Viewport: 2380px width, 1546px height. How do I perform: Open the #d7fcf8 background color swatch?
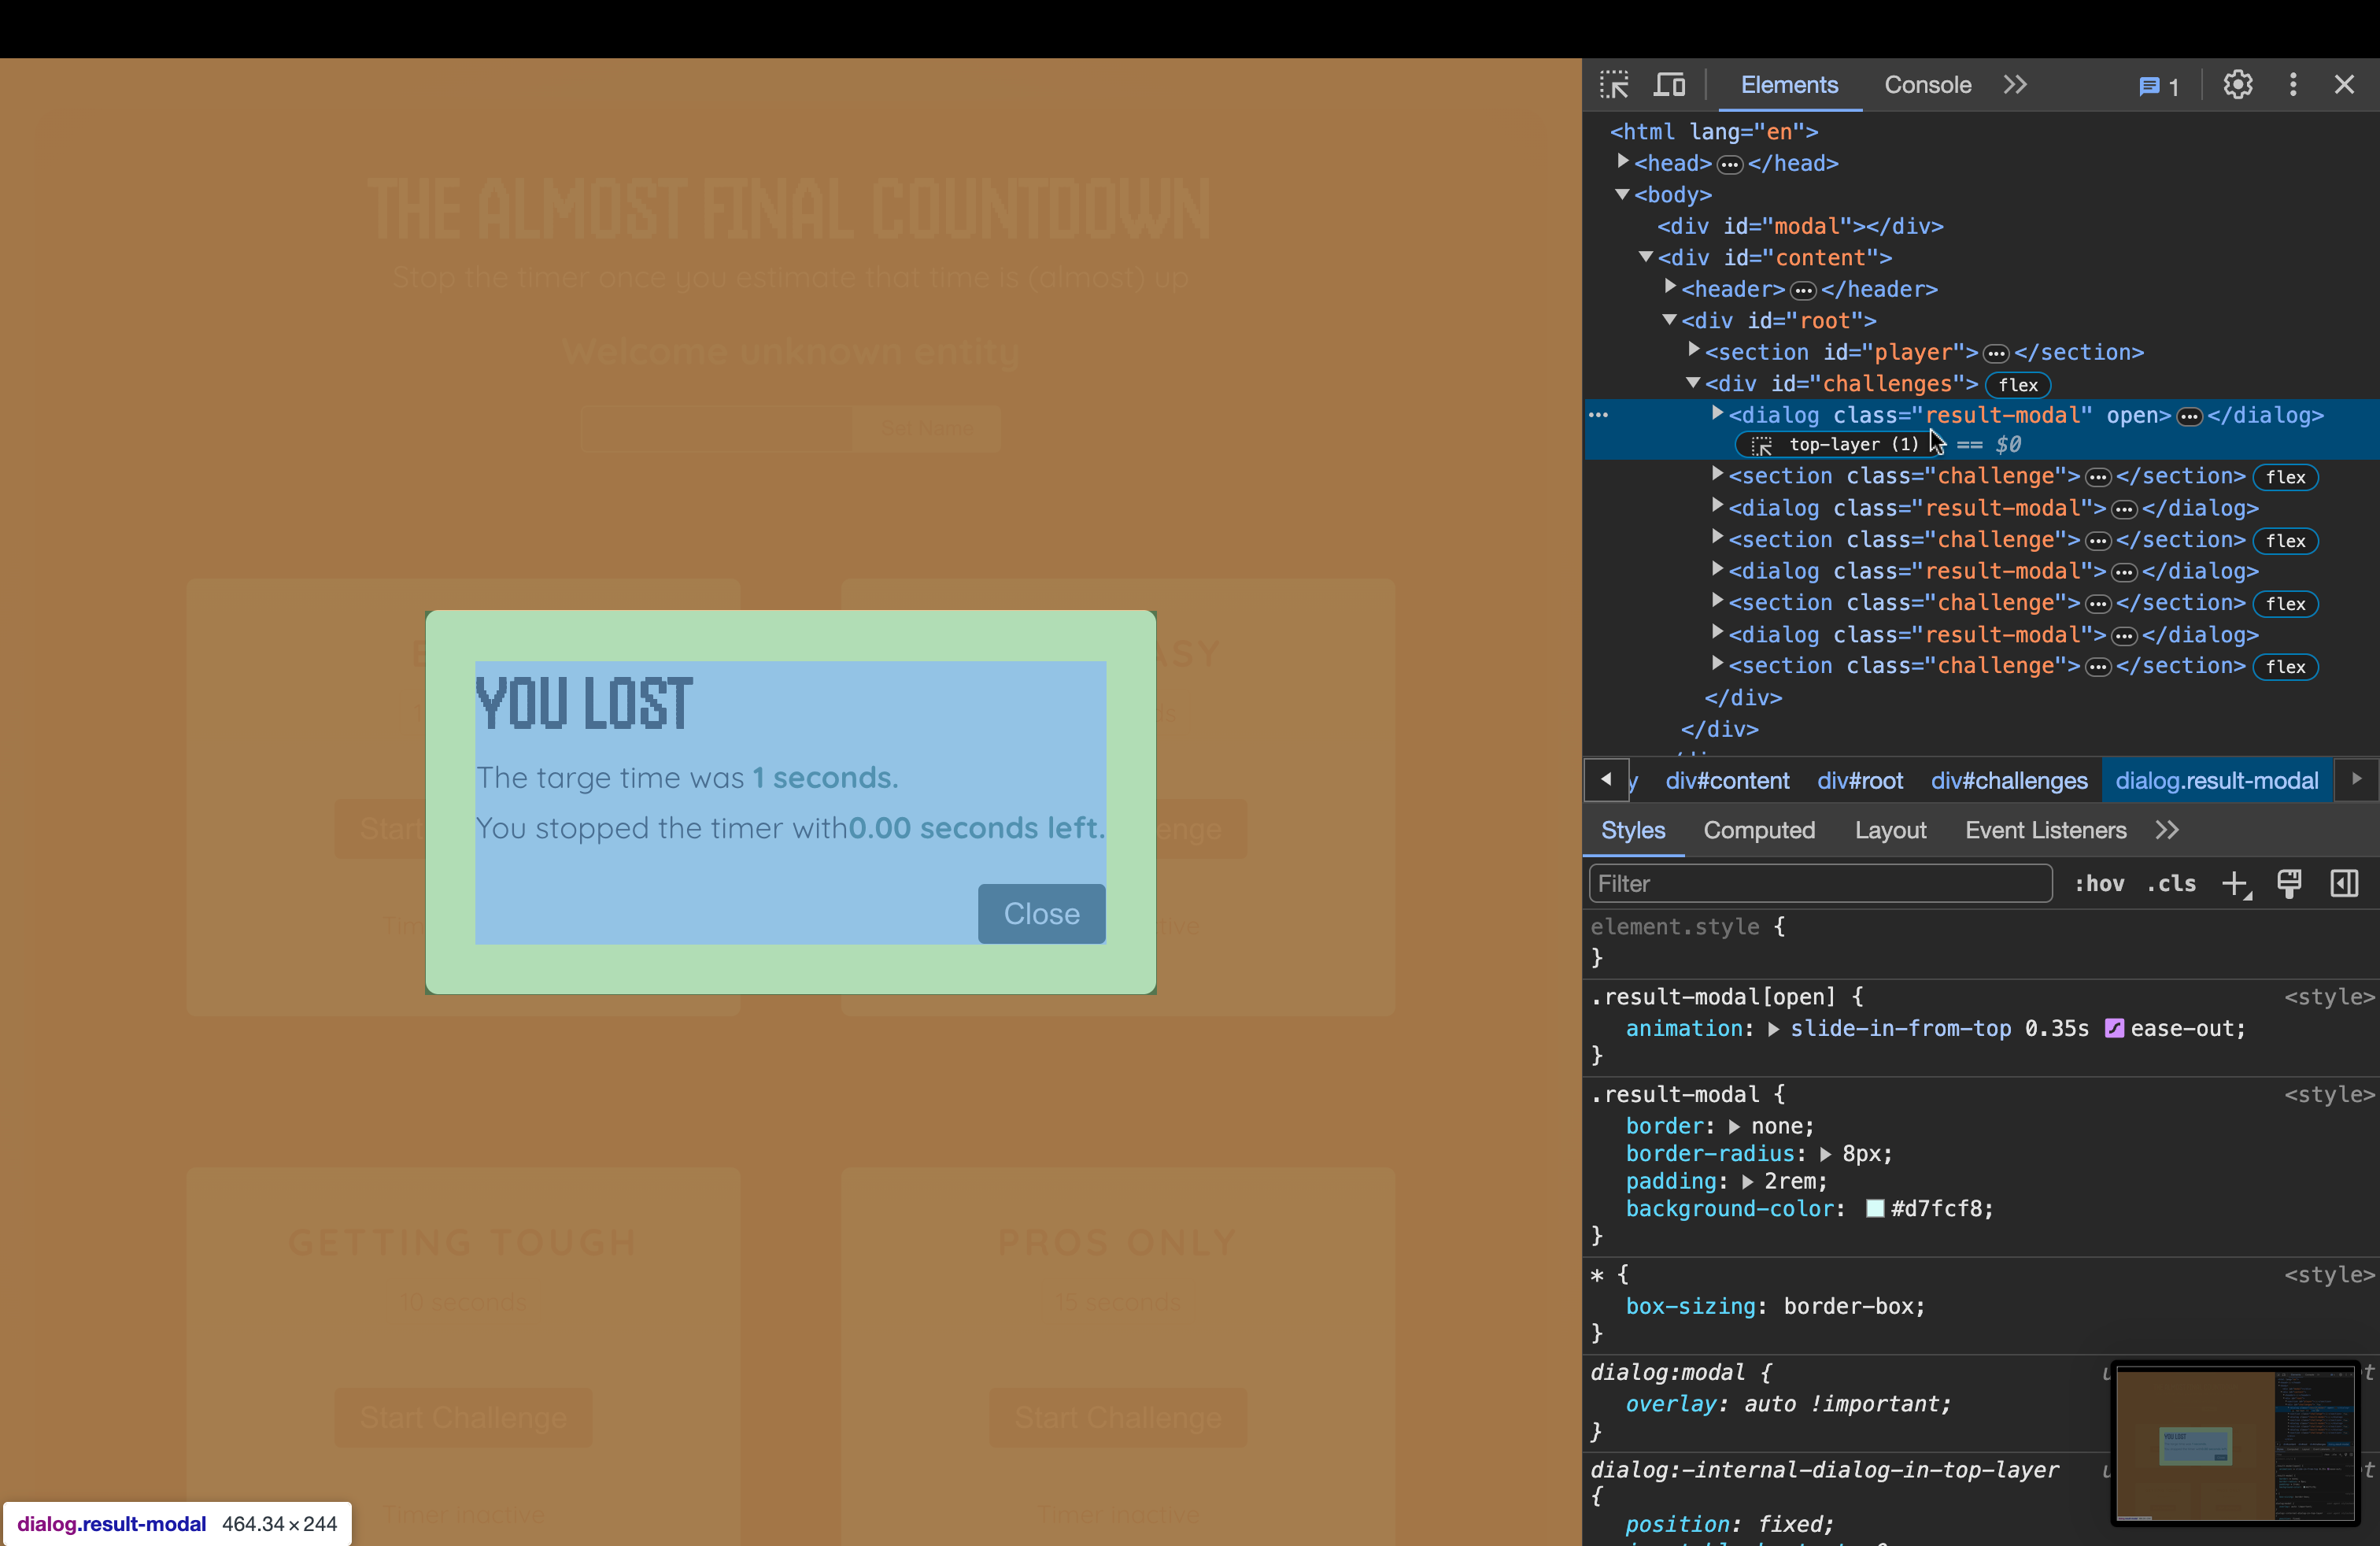(x=1875, y=1209)
